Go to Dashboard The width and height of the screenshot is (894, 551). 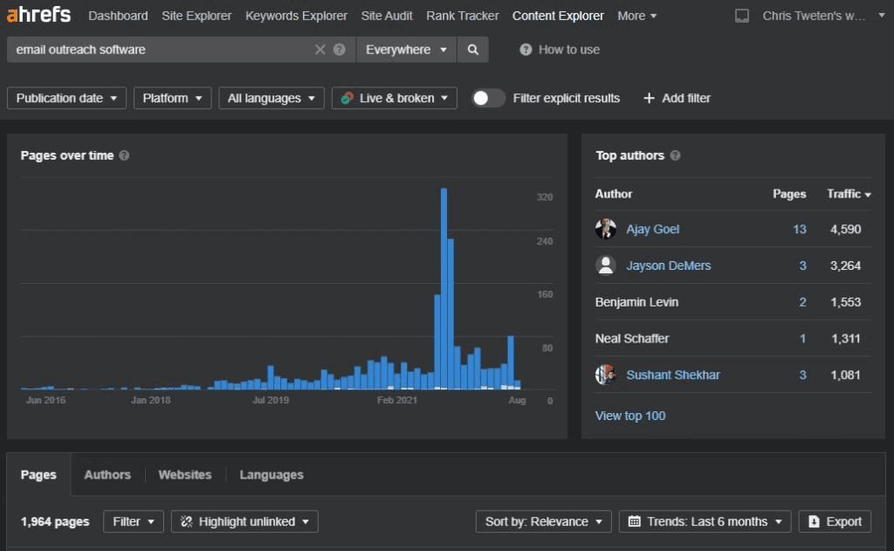(118, 16)
